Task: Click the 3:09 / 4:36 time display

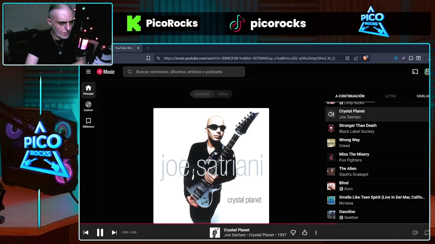Action: 129,232
